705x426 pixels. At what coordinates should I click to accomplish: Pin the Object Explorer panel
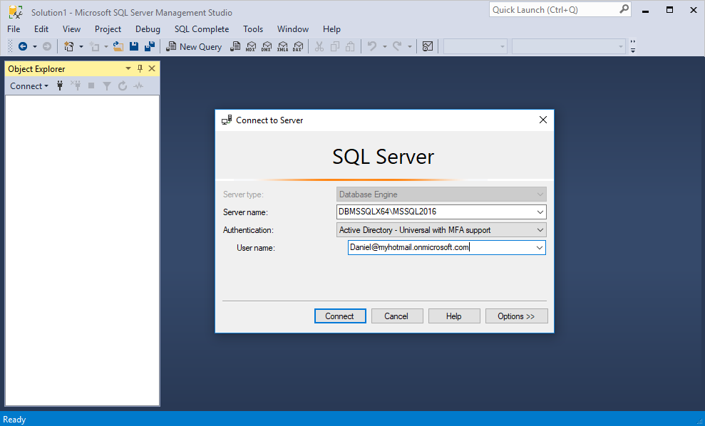140,69
